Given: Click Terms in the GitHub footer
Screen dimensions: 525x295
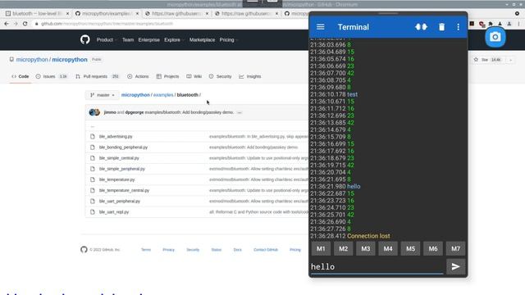Looking at the screenshot, I should tap(146, 249).
